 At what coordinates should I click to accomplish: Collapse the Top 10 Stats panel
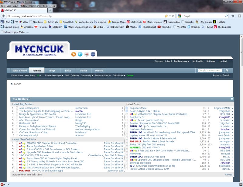point(232,99)
